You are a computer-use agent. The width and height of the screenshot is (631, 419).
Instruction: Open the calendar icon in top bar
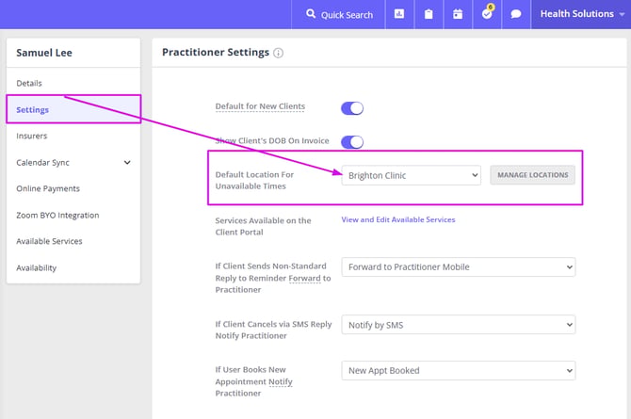(458, 14)
